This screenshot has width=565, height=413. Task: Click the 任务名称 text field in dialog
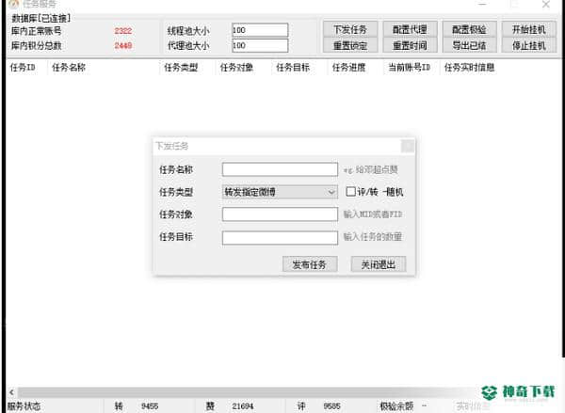[280, 169]
